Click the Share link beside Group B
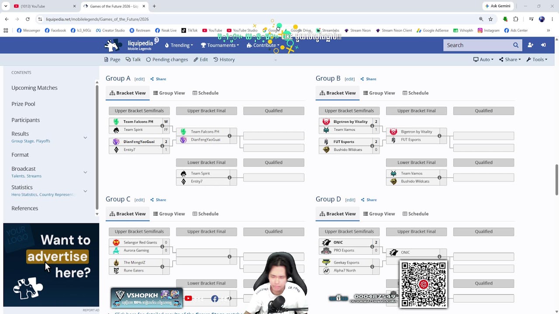The width and height of the screenshot is (559, 314). 368,79
